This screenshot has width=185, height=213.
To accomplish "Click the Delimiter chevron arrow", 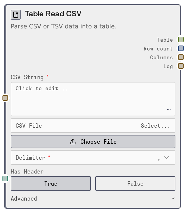I will coord(166,158).
